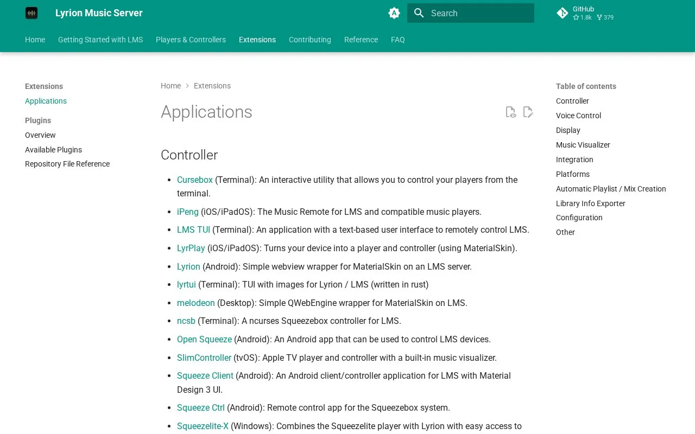695x434 pixels.
Task: Open the lyrtui link
Action: pos(186,284)
